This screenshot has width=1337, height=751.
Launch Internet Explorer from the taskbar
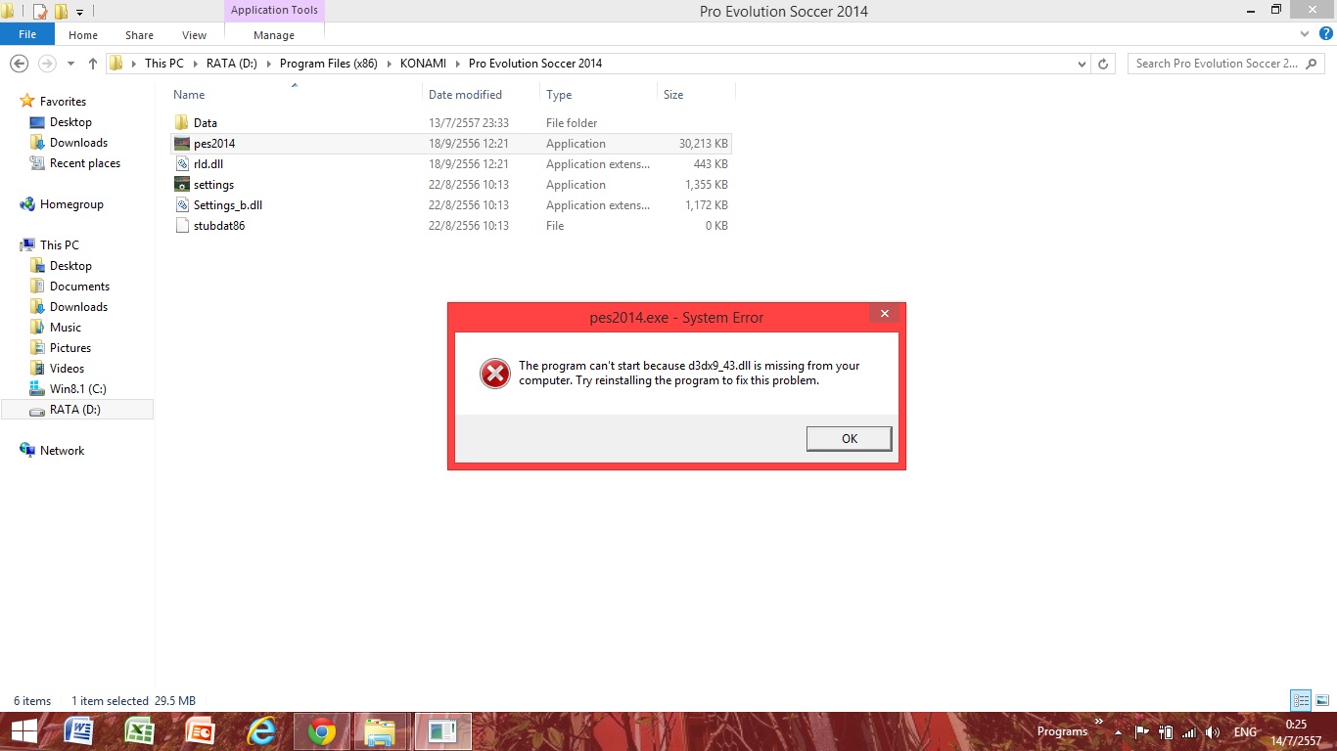coord(261,731)
